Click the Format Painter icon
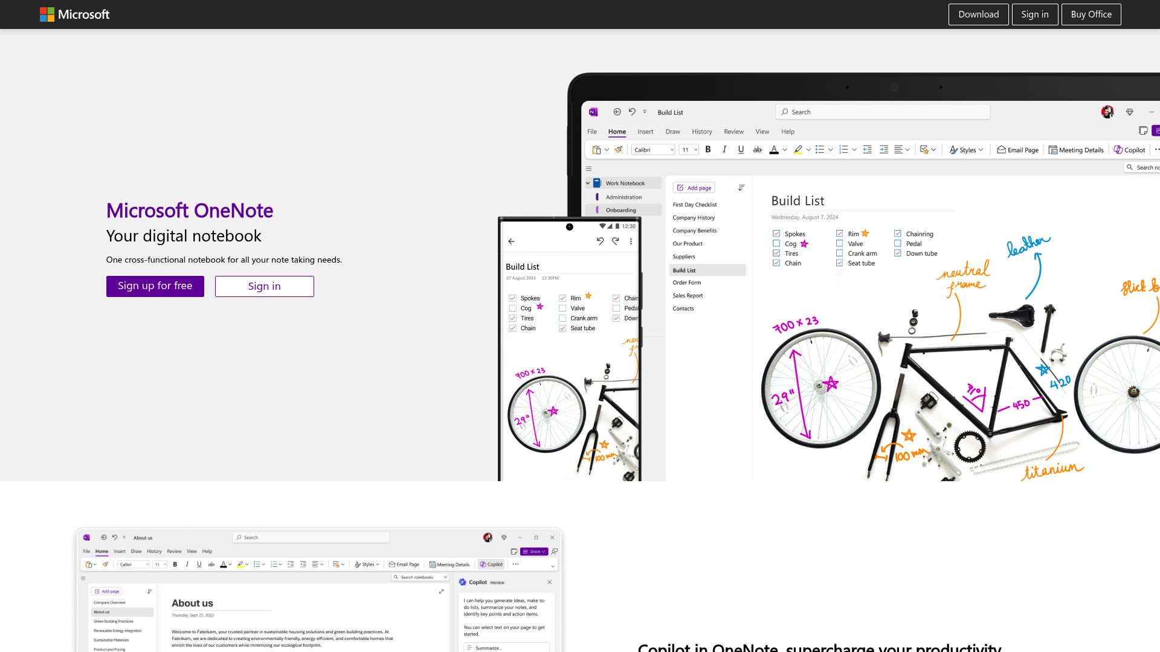Image resolution: width=1160 pixels, height=652 pixels. coord(618,150)
